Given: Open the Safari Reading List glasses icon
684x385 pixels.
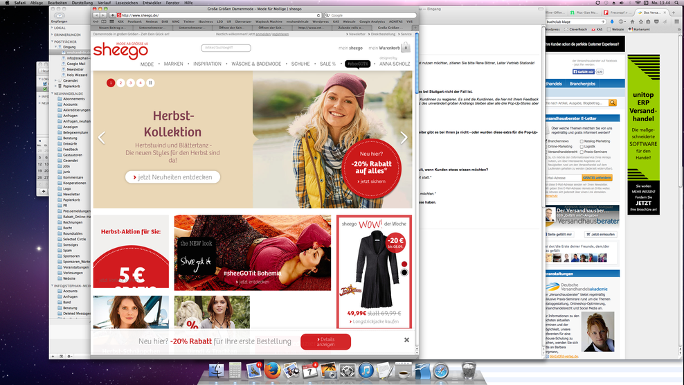Looking at the screenshot, I should click(96, 21).
